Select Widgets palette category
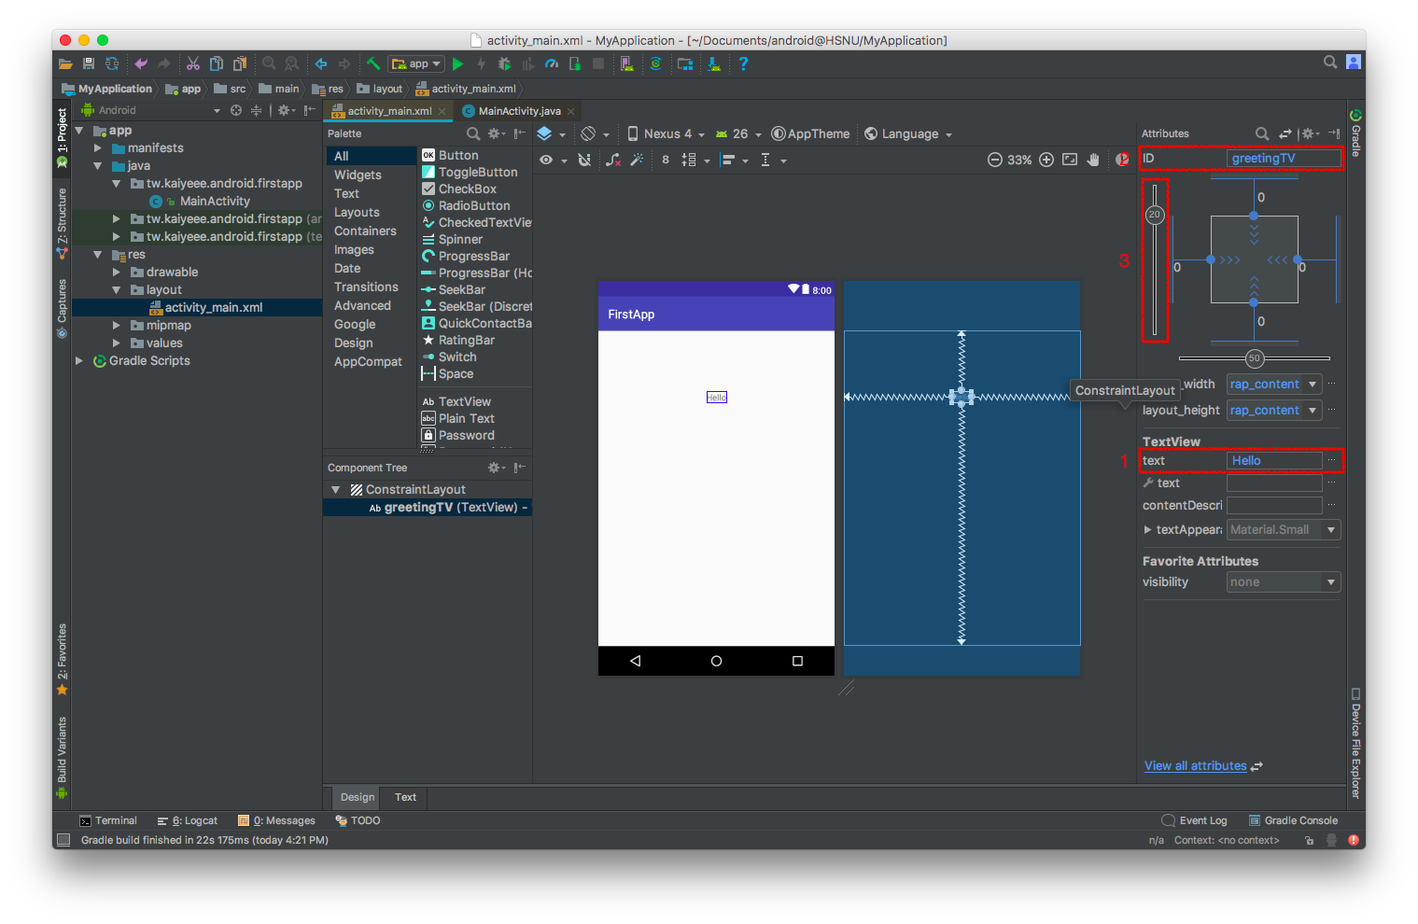Image resolution: width=1418 pixels, height=924 pixels. [358, 175]
